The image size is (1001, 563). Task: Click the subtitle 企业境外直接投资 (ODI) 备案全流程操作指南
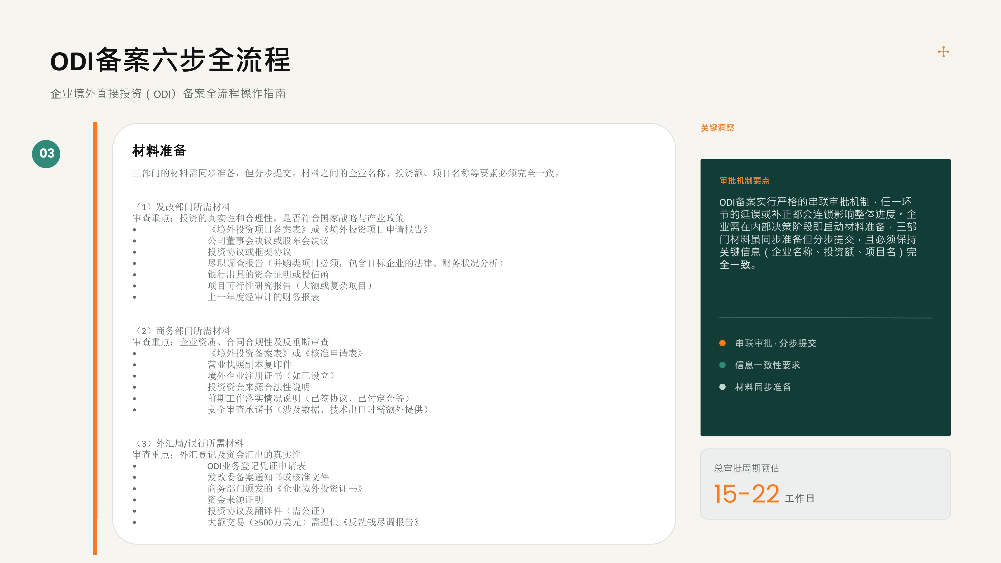pyautogui.click(x=168, y=94)
